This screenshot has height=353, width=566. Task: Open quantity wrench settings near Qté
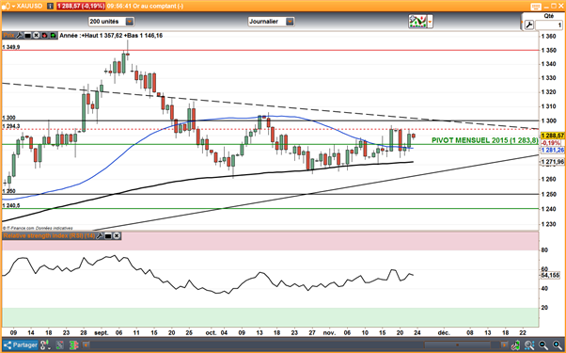tap(528, 24)
